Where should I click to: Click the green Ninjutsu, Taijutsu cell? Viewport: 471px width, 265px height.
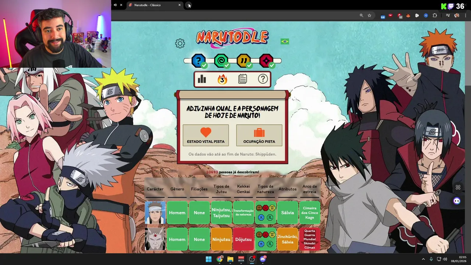(221, 213)
